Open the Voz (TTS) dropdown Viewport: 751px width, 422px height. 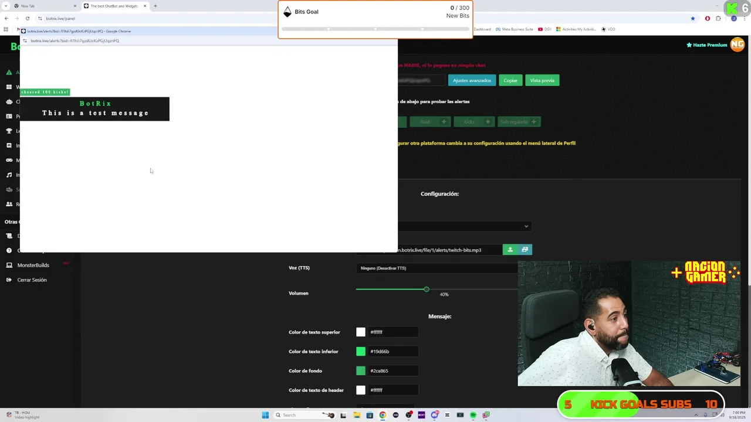click(437, 268)
